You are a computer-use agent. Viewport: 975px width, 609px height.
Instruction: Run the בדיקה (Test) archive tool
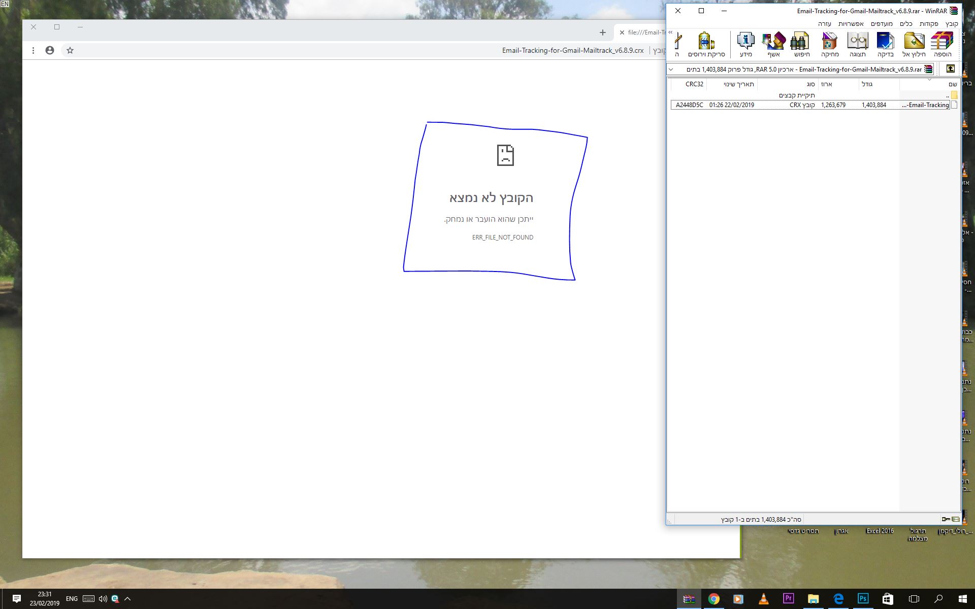tap(885, 44)
